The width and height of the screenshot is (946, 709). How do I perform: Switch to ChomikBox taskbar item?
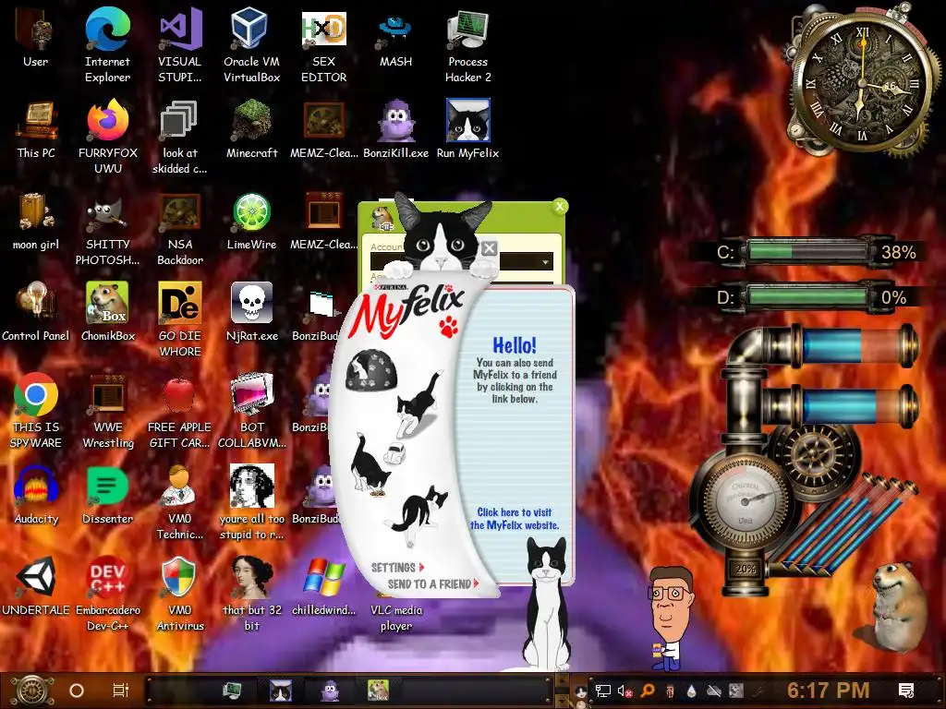coord(378,691)
